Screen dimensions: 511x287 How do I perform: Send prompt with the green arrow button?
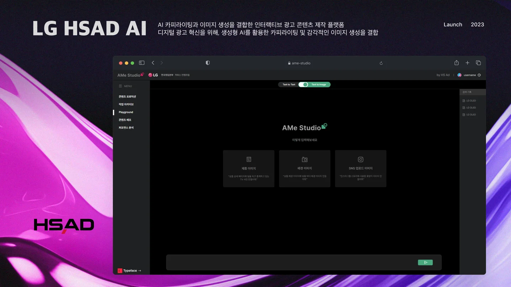tap(425, 262)
